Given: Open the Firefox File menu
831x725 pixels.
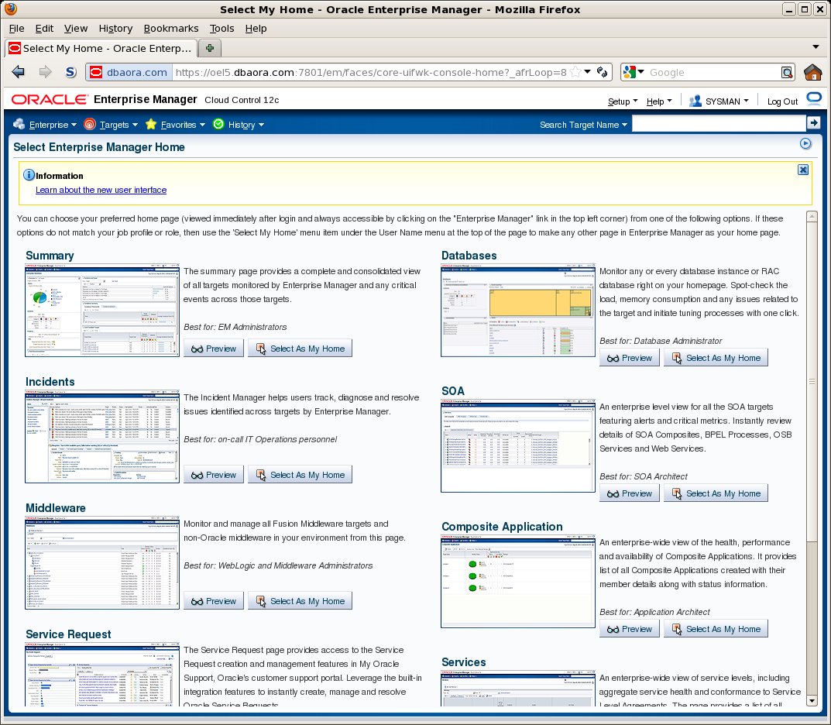Looking at the screenshot, I should 16,29.
